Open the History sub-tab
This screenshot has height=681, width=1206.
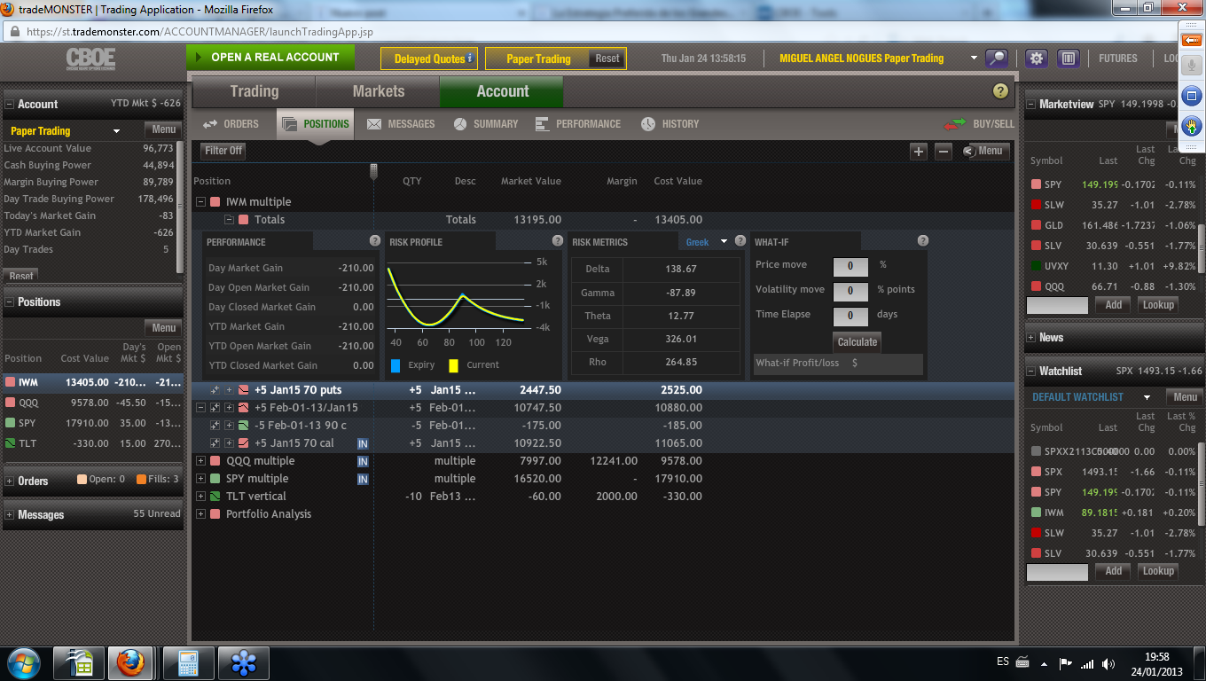coord(670,124)
